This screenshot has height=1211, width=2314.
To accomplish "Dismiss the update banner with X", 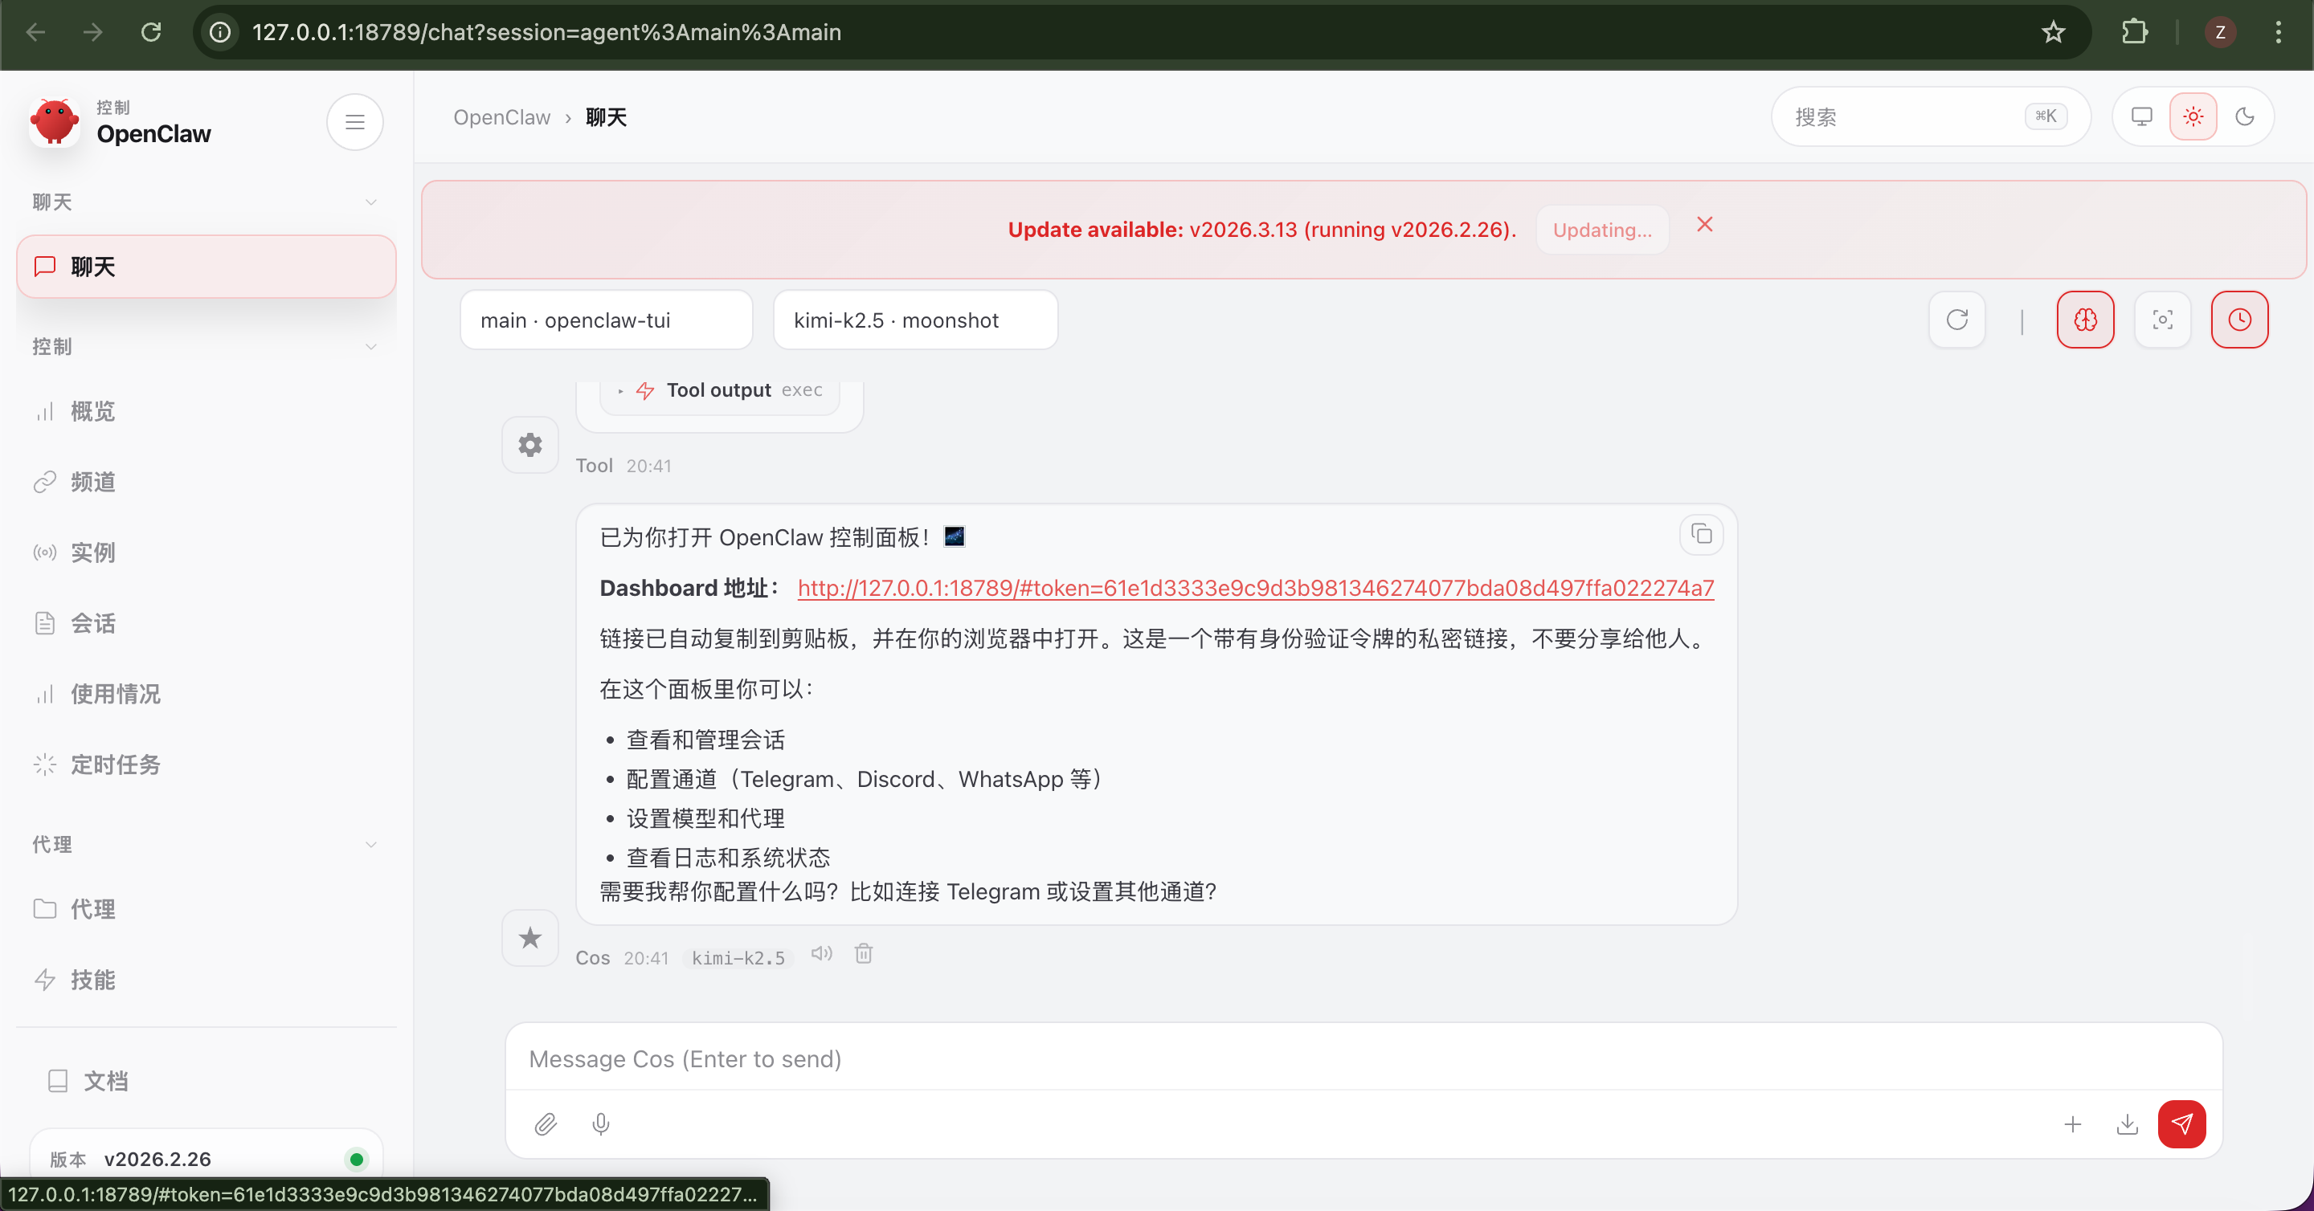I will 1705,224.
